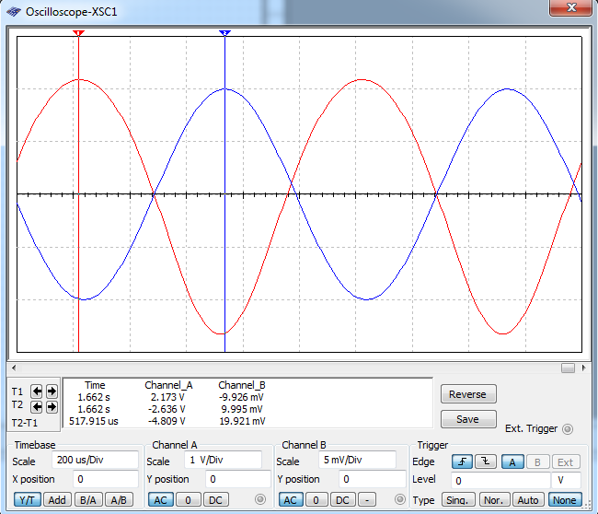Open Trigger Level unit V box
The width and height of the screenshot is (598, 514).
coord(566,481)
